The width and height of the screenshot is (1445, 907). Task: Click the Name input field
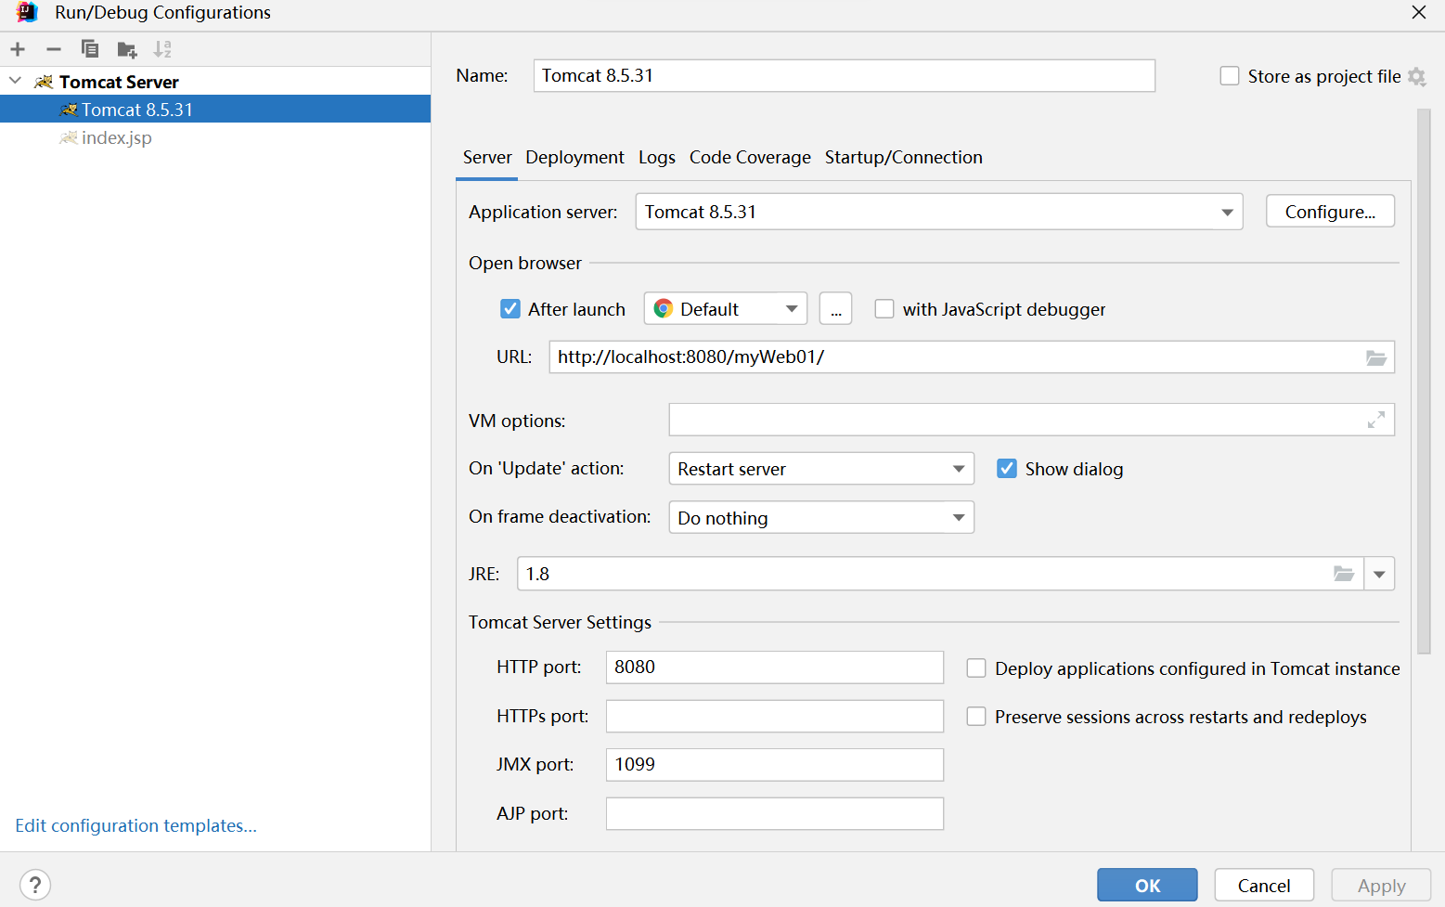pos(845,75)
